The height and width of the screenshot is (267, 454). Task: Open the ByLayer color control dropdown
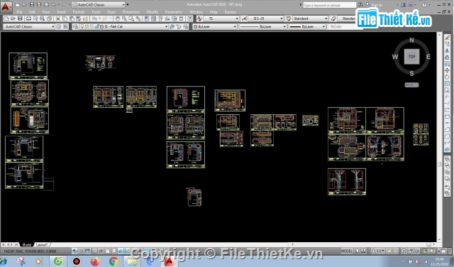pos(214,26)
